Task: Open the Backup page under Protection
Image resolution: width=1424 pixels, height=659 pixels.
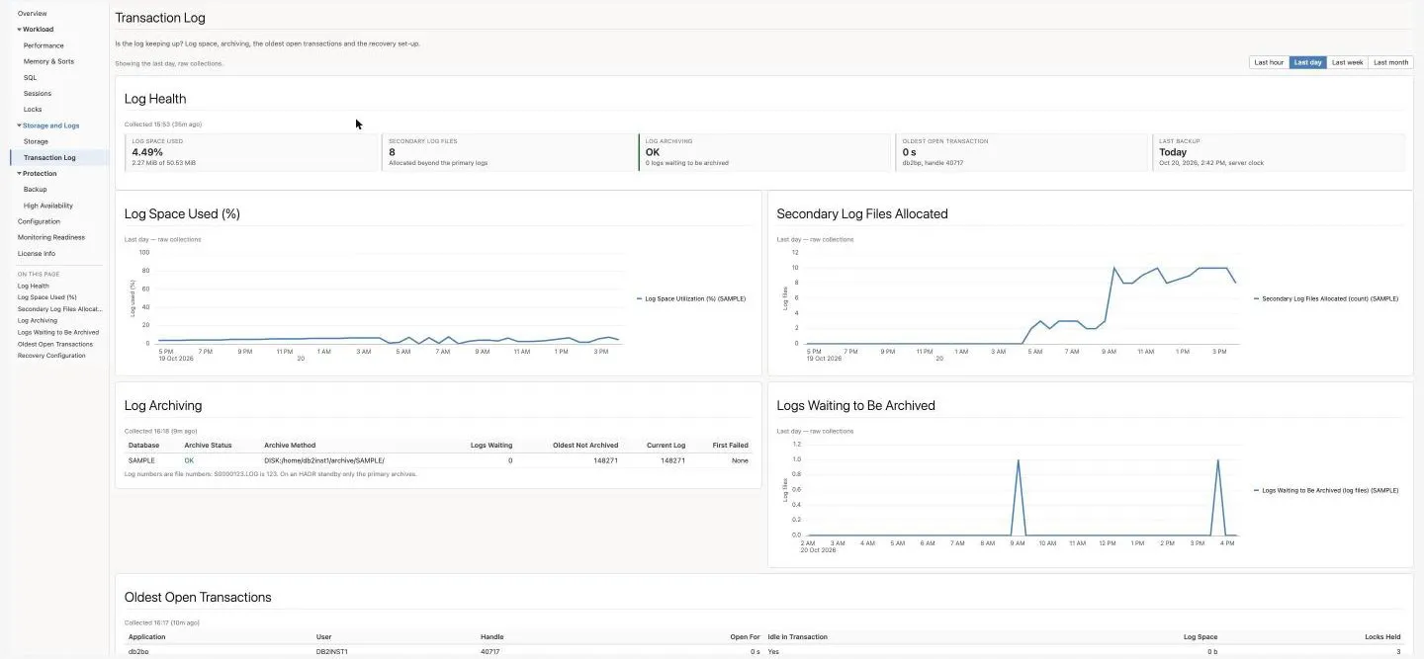Action: (35, 190)
